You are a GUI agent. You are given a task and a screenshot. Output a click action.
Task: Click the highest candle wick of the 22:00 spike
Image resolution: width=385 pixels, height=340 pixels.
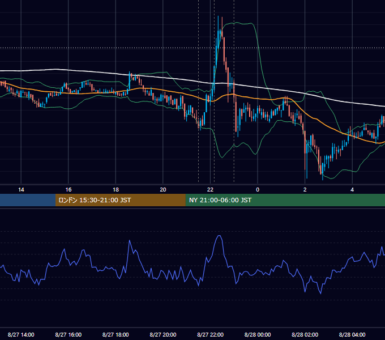point(218,22)
